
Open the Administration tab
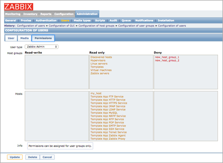point(87,14)
